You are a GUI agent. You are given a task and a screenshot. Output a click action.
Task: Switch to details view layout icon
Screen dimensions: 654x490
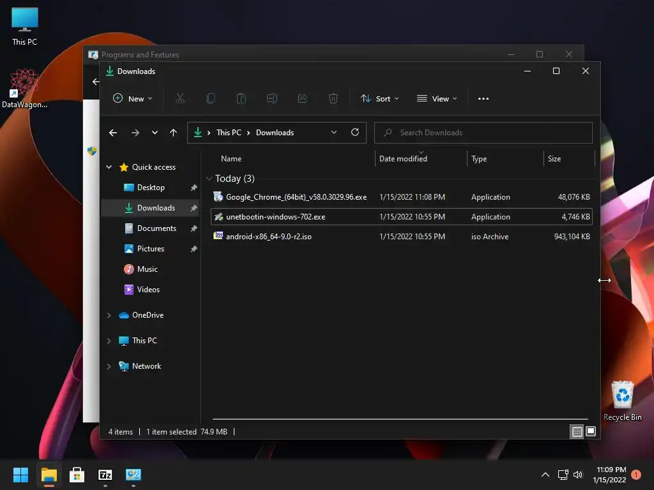(x=577, y=432)
